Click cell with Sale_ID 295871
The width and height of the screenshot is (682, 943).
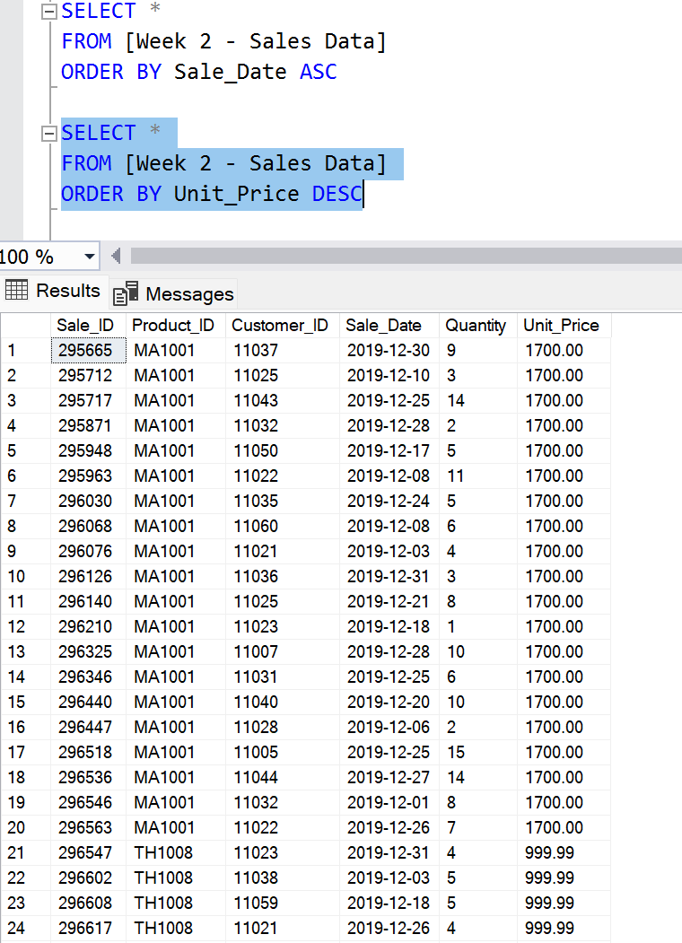[x=89, y=426]
